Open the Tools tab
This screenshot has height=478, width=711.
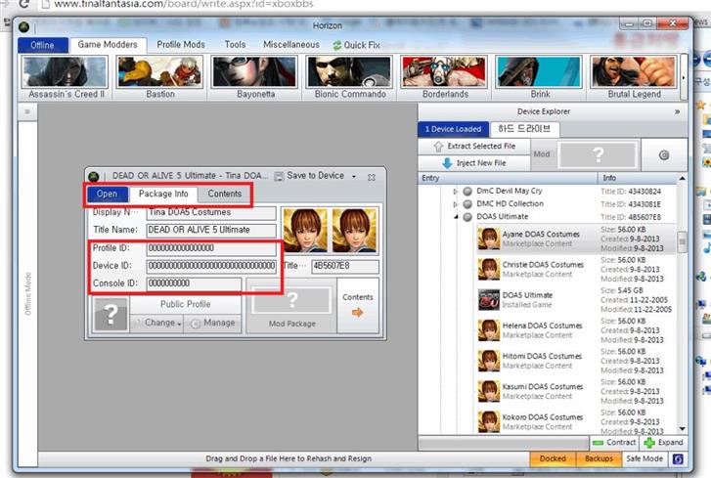[x=235, y=45]
